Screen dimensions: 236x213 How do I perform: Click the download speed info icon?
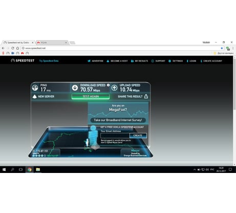click(108, 85)
